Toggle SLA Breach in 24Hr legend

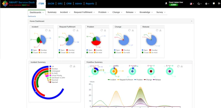(57, 78)
